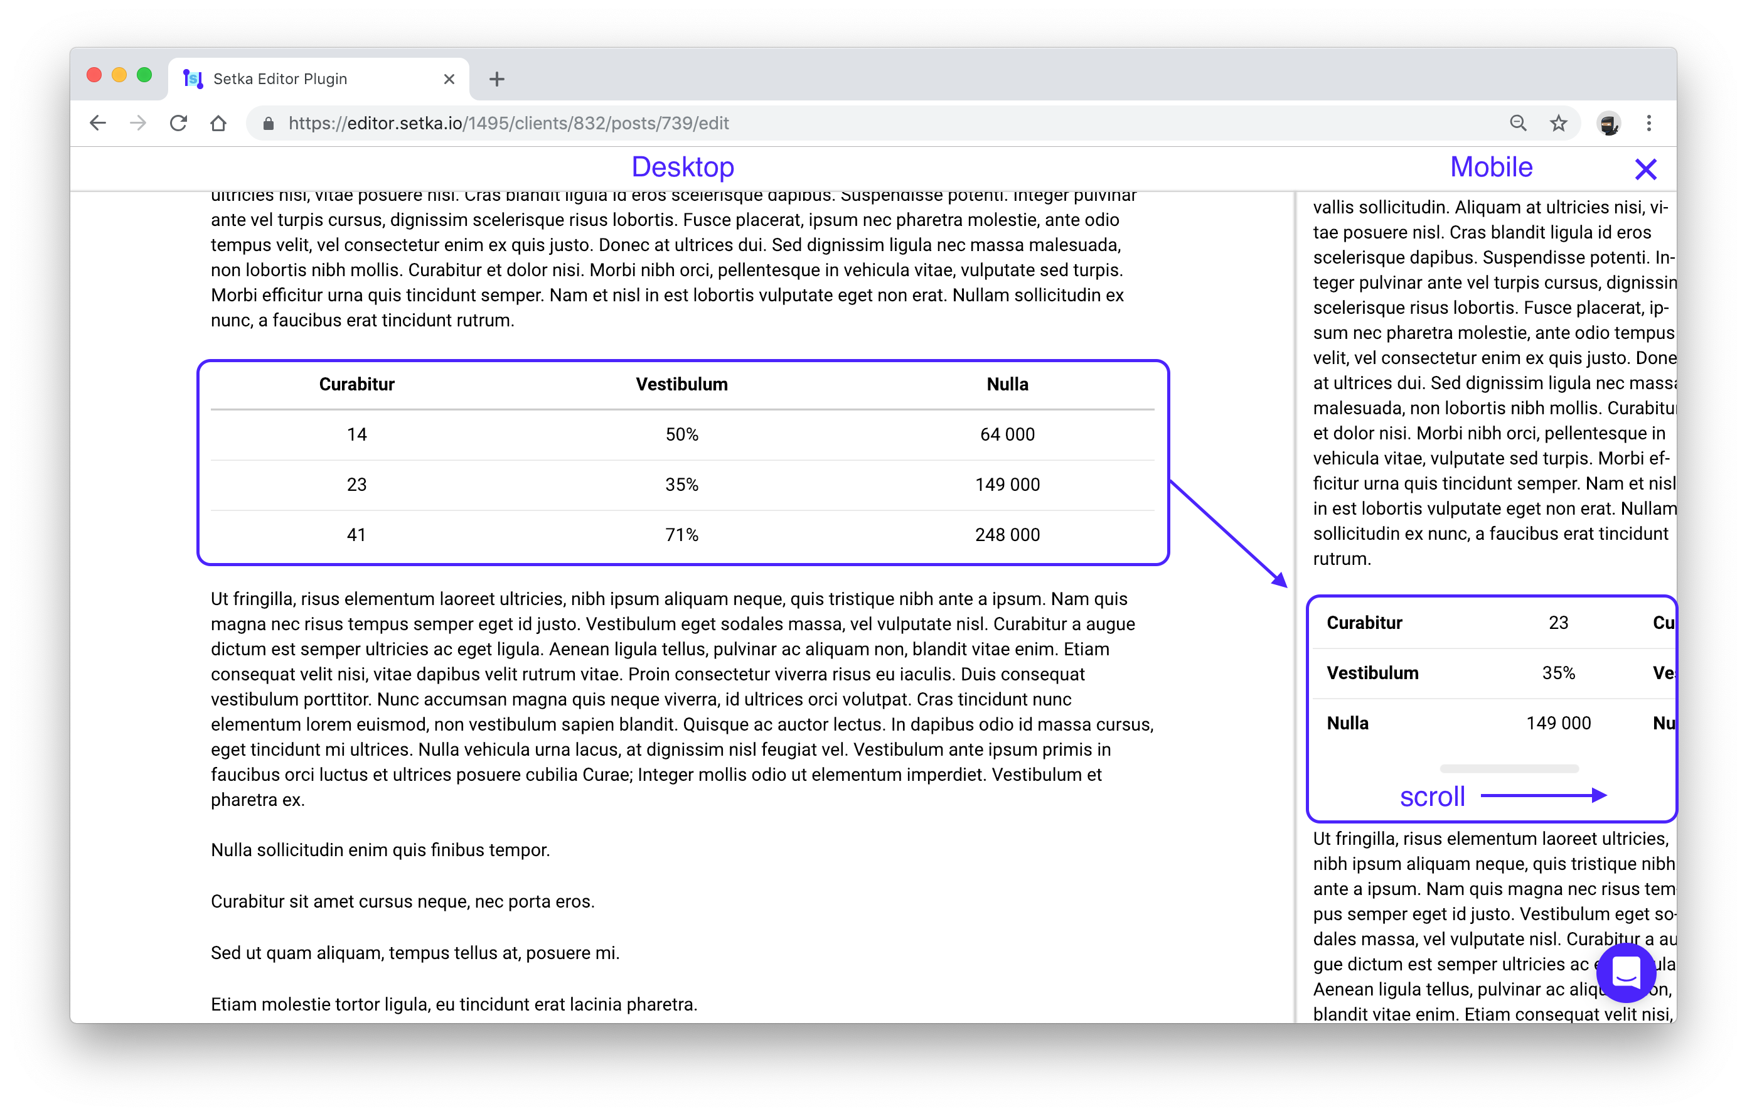This screenshot has height=1116, width=1747.
Task: Bookmark this page with star
Action: click(x=1558, y=124)
